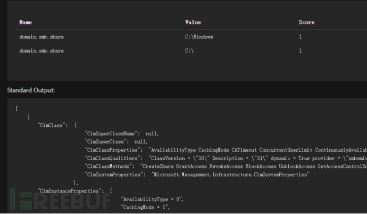Click the "CimClass" key in the output

tap(53, 125)
